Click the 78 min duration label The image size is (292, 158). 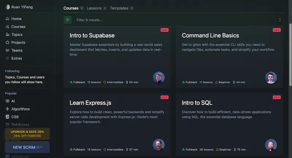click(x=240, y=150)
